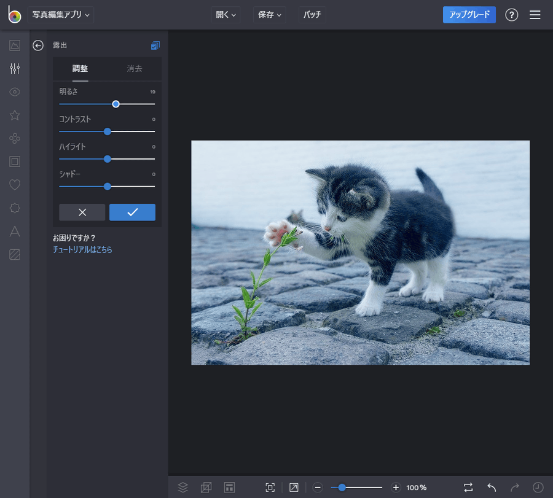The width and height of the screenshot is (553, 498).
Task: Click the apply-to-all icon beside 露出
Action: point(155,45)
